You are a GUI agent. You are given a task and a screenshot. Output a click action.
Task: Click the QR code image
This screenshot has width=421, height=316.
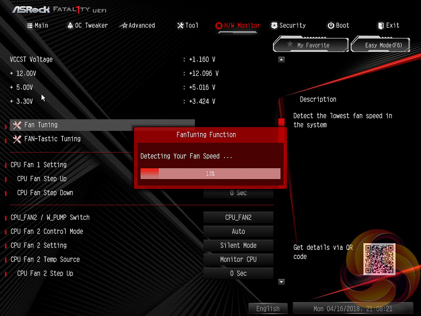[379, 259]
